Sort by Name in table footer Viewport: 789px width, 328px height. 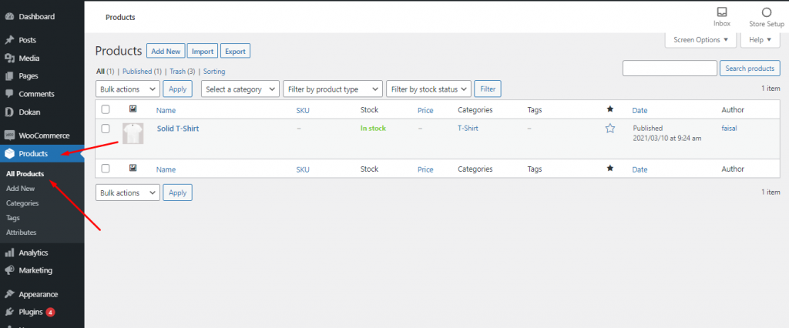point(166,169)
